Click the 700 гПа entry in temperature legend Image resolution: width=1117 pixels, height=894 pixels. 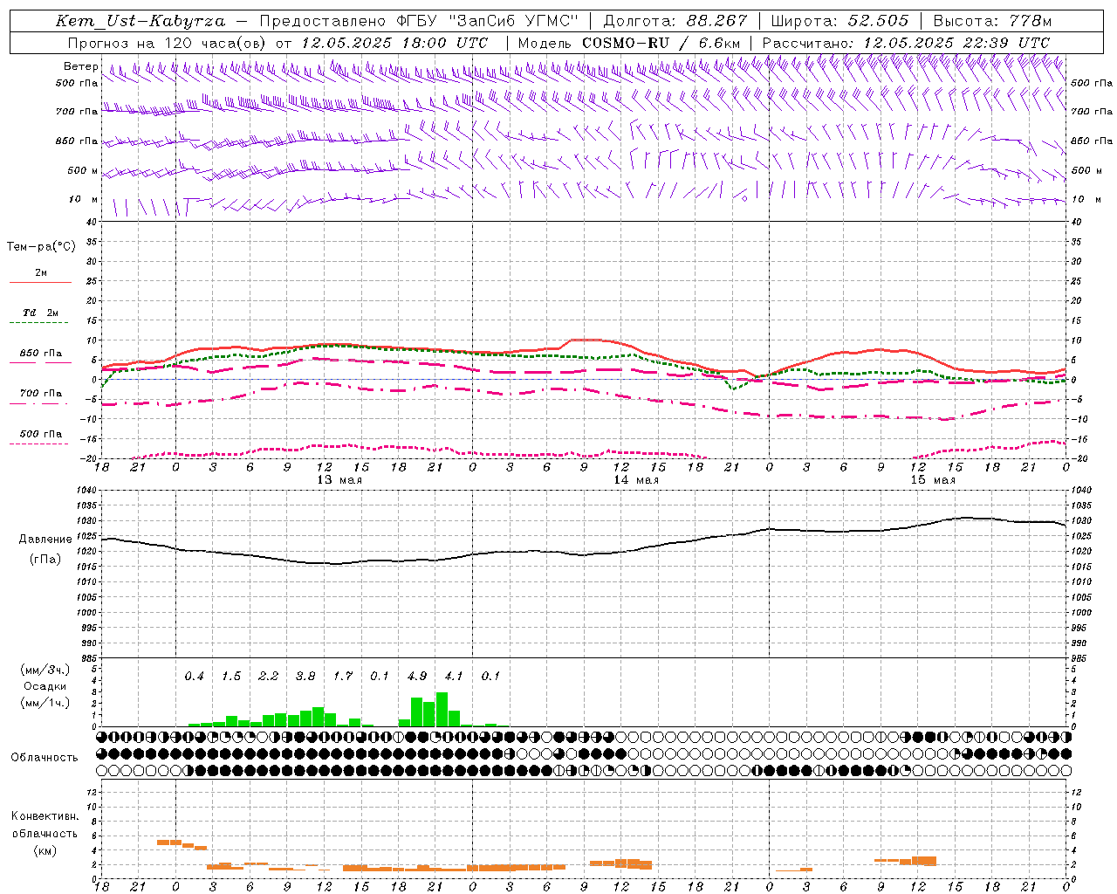(x=40, y=394)
